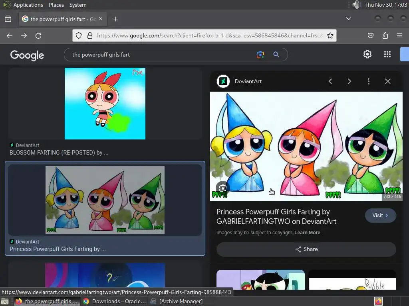Close the Google search tab

click(101, 19)
